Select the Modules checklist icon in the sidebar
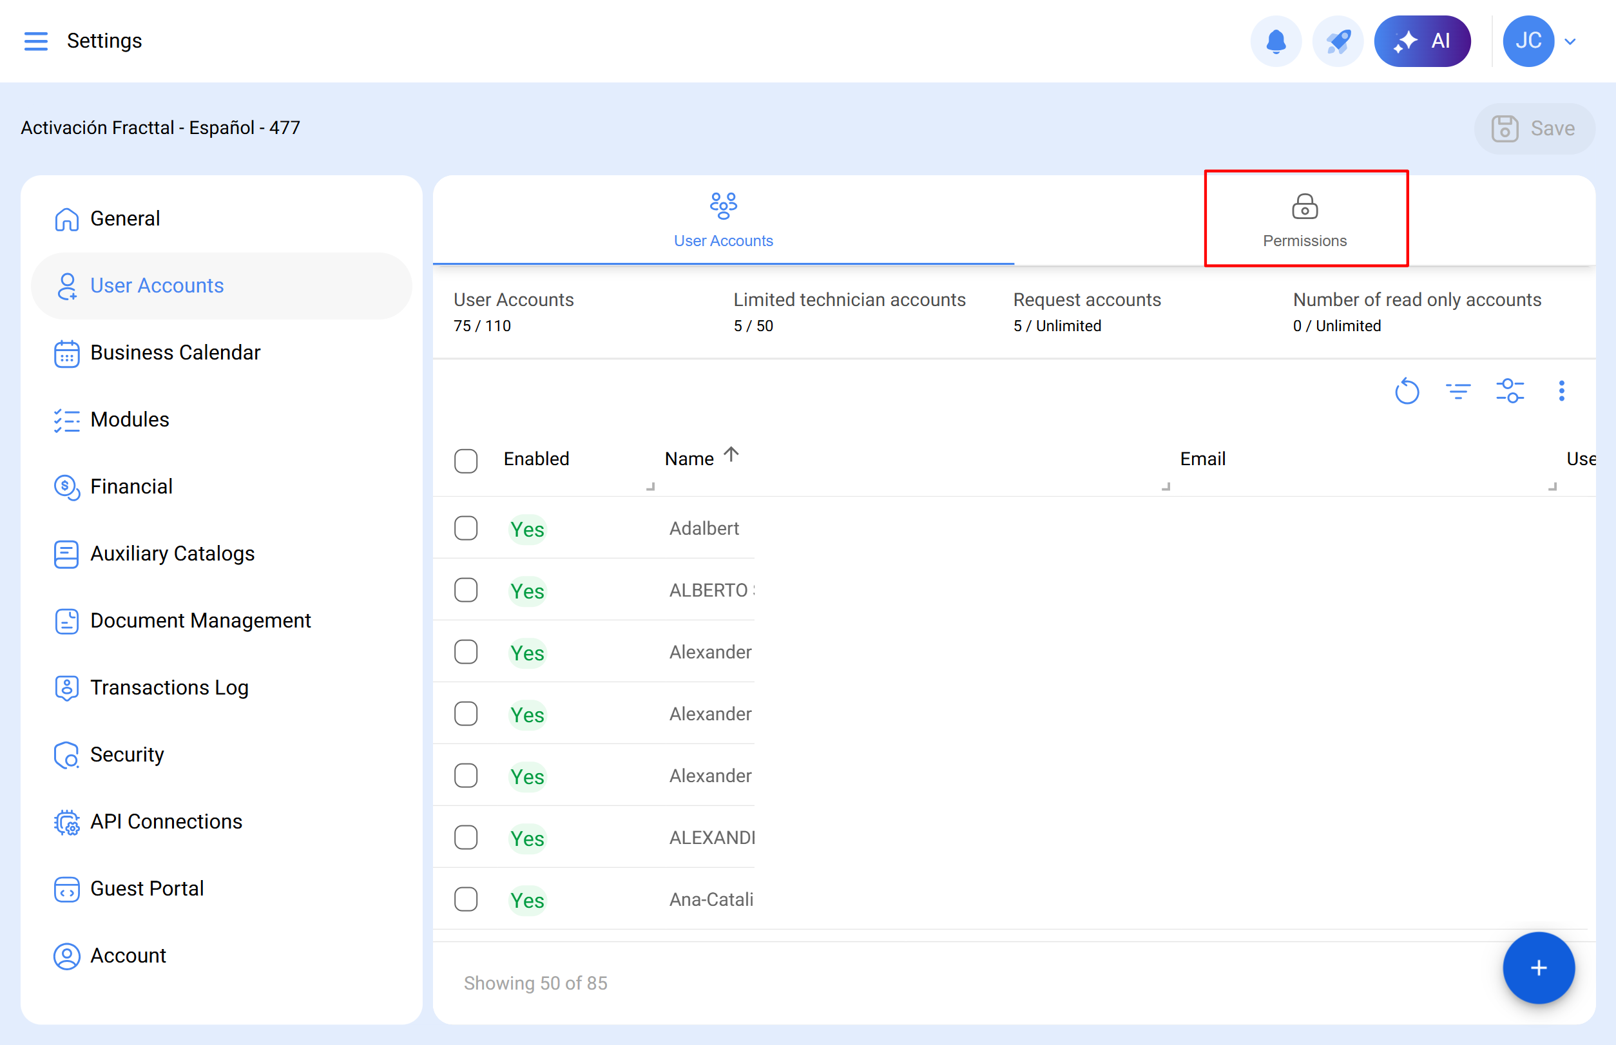This screenshot has height=1045, width=1616. (66, 421)
